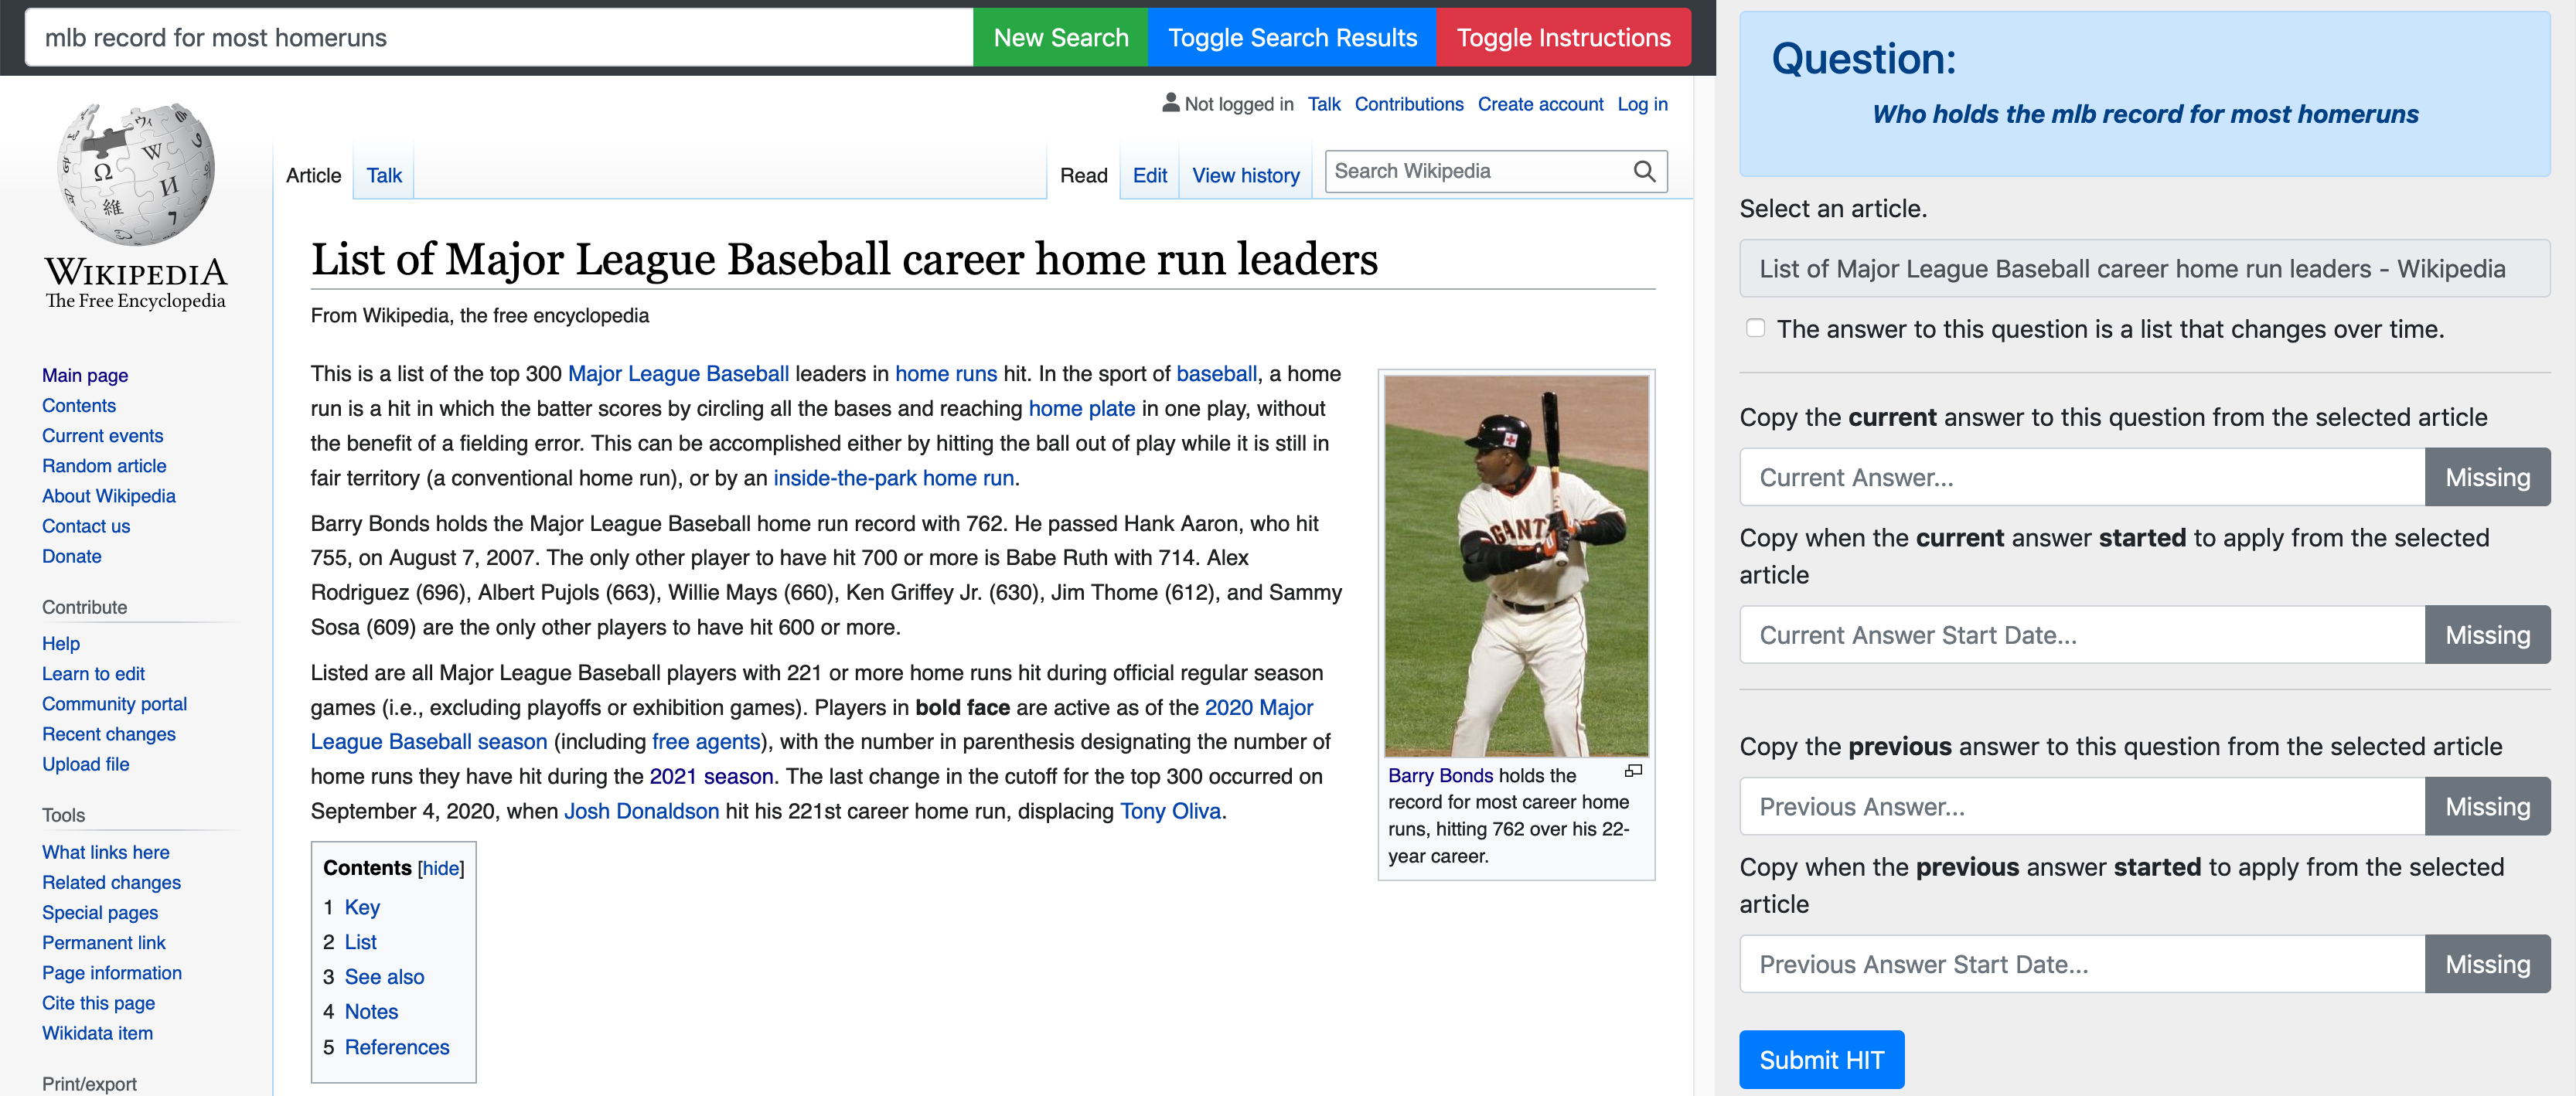The image size is (2576, 1096).
Task: Check the 'list that changes over time' checkbox
Action: point(1755,328)
